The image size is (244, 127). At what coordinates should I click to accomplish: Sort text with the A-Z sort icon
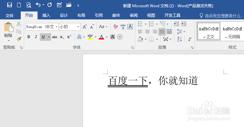point(179,39)
